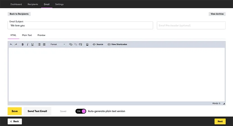Insert a link in the editor
The image size is (233, 126).
[71, 44]
